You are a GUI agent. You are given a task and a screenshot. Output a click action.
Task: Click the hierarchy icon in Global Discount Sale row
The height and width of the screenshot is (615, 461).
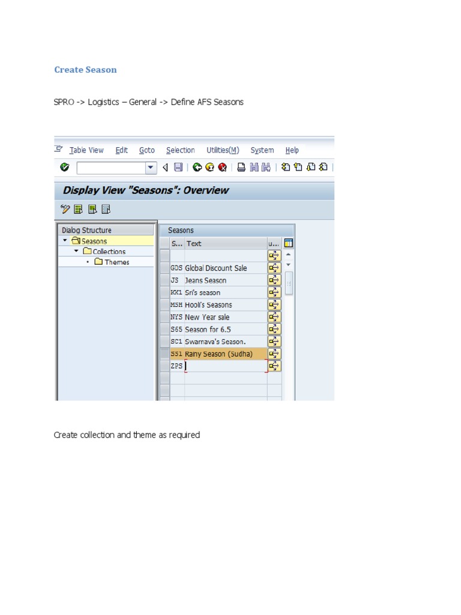pyautogui.click(x=274, y=268)
